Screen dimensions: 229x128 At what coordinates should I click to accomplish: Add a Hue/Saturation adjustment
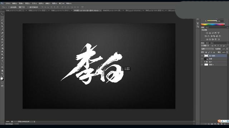tap(206, 36)
